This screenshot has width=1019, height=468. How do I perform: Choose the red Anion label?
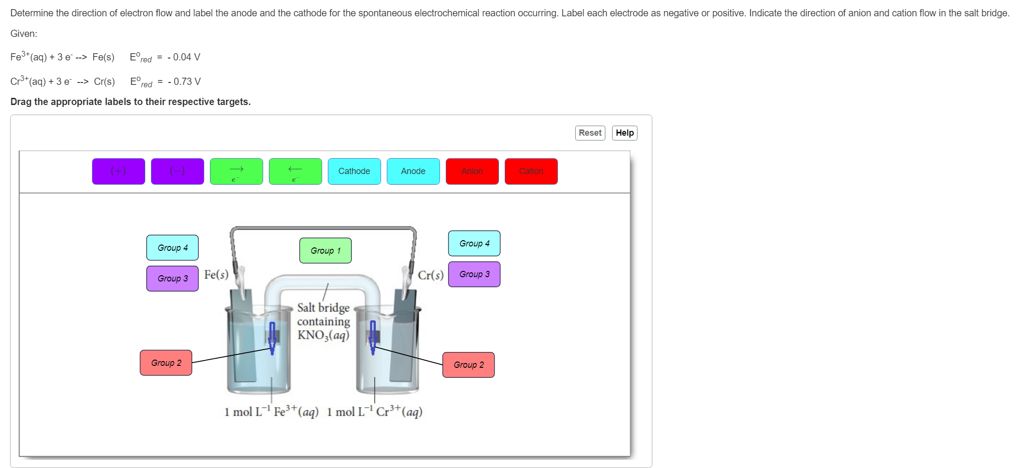point(472,171)
